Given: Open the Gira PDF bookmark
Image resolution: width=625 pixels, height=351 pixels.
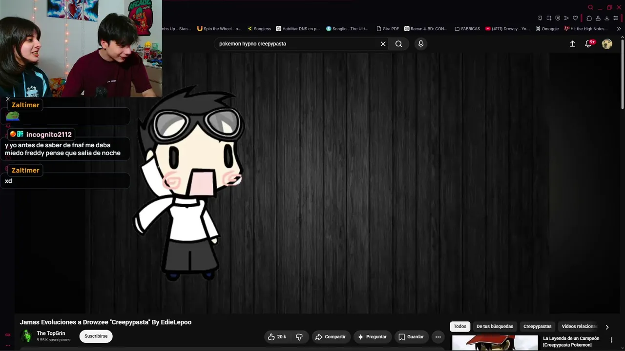Looking at the screenshot, I should (387, 29).
